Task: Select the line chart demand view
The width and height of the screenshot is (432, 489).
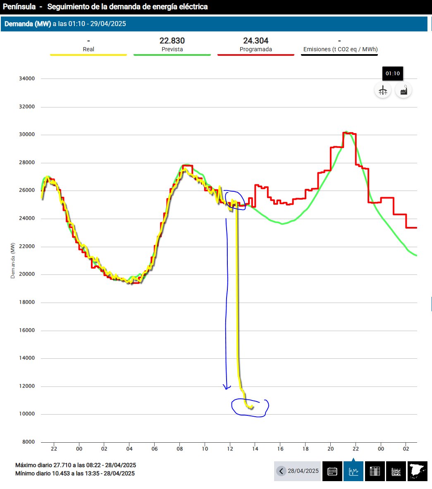Action: (353, 471)
